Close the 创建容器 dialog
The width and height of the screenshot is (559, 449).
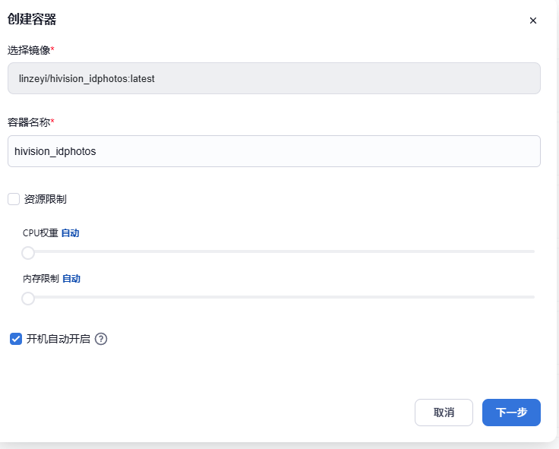pos(533,21)
